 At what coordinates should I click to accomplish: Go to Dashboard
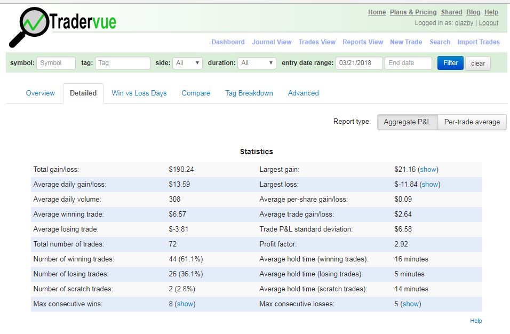(x=228, y=42)
